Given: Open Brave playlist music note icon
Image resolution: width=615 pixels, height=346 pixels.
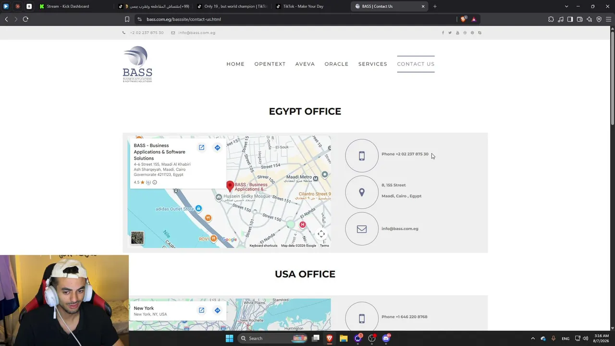Looking at the screenshot, I should click(561, 19).
